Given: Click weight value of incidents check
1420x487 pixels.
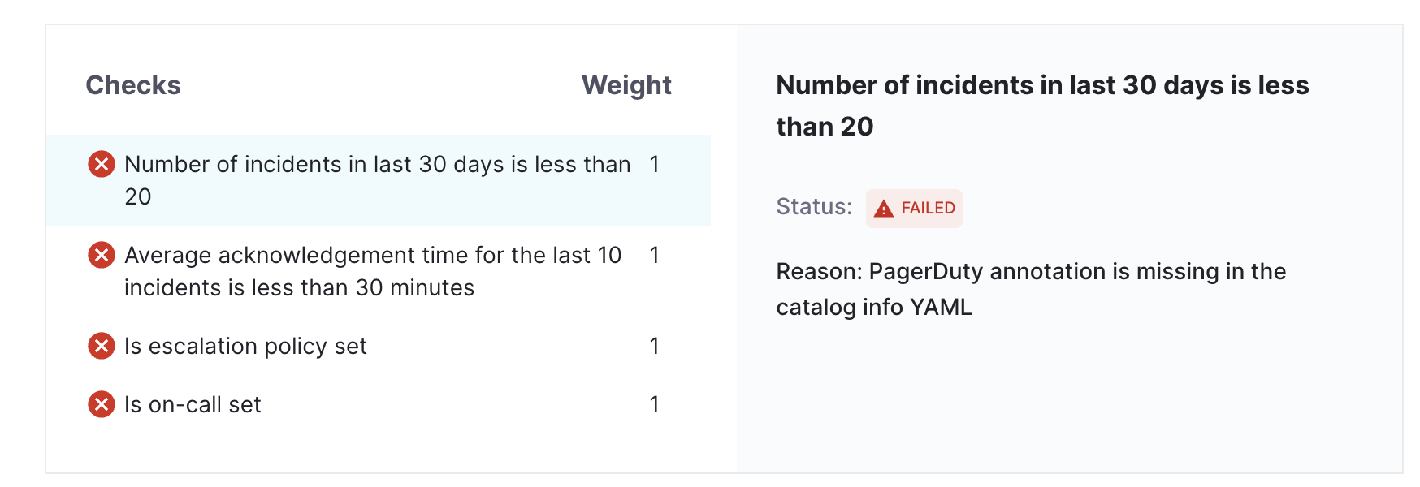Looking at the screenshot, I should click(x=654, y=165).
